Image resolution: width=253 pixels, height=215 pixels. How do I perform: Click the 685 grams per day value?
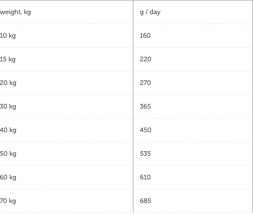[145, 201]
